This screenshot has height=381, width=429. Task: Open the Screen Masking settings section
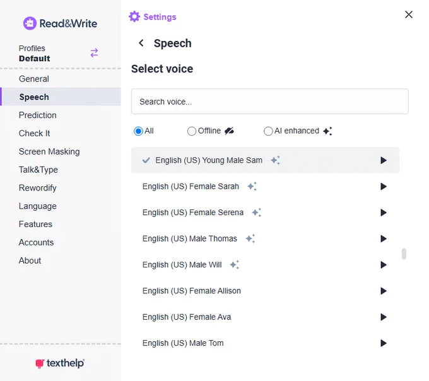61,151
